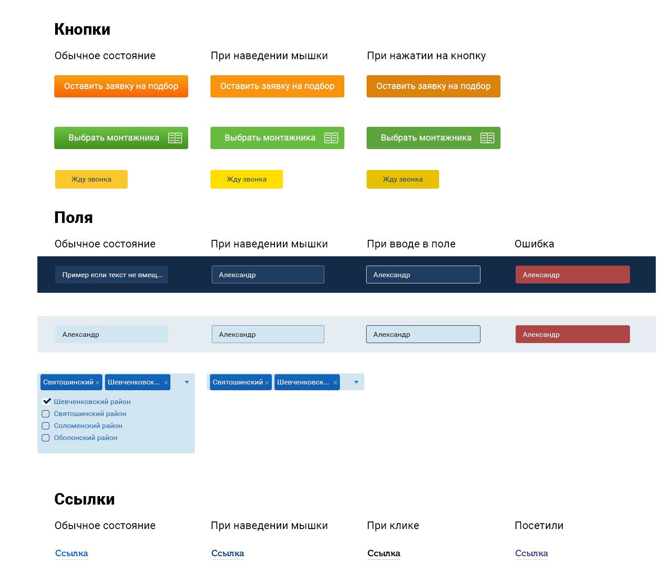Remove Шевченковск... tag in collapsed multiselect
The height and width of the screenshot is (586, 666).
click(335, 383)
